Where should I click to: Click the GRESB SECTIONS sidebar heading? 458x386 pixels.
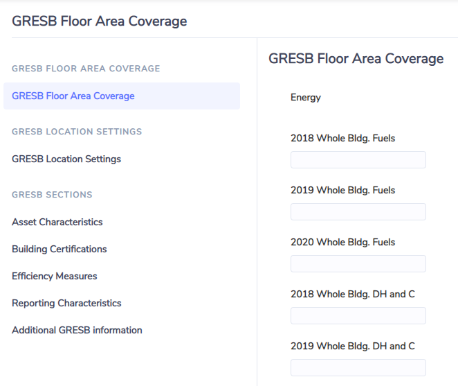pos(52,195)
